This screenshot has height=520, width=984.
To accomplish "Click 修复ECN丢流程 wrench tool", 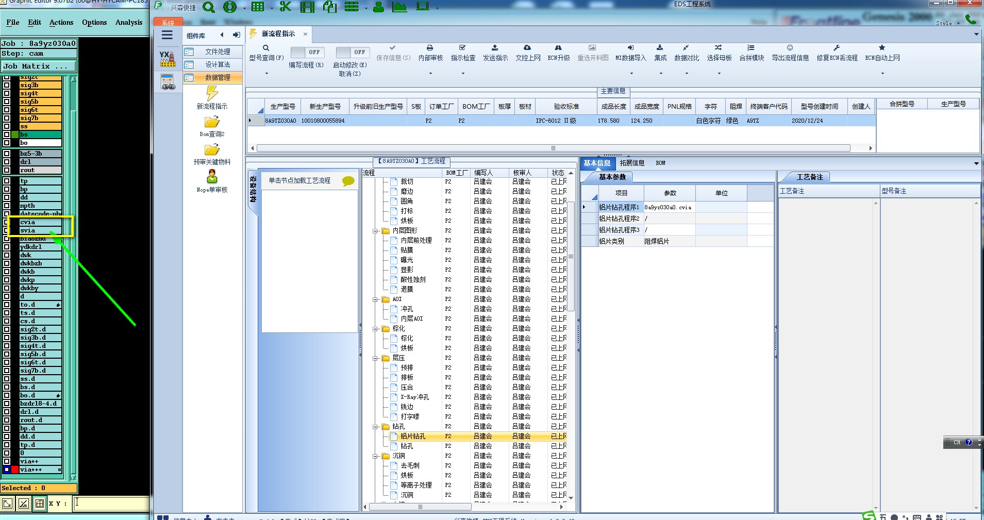I will (837, 53).
